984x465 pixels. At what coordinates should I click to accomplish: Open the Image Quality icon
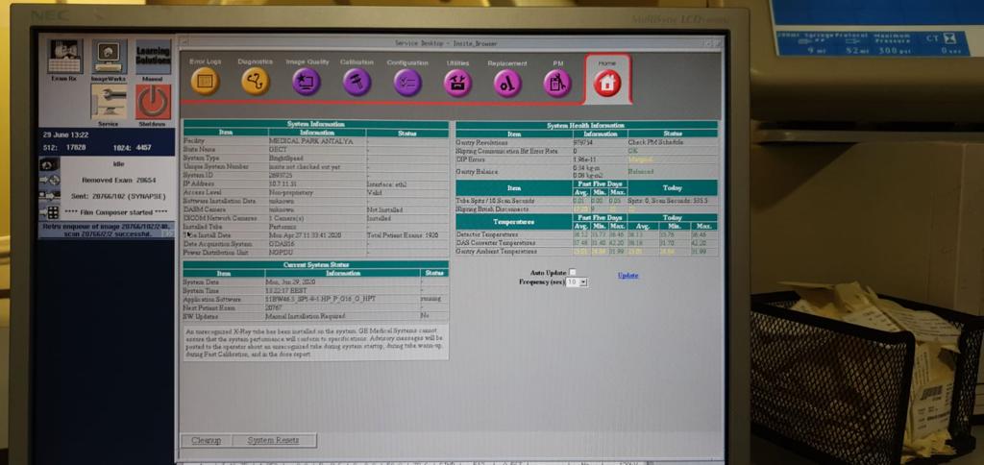[x=307, y=82]
